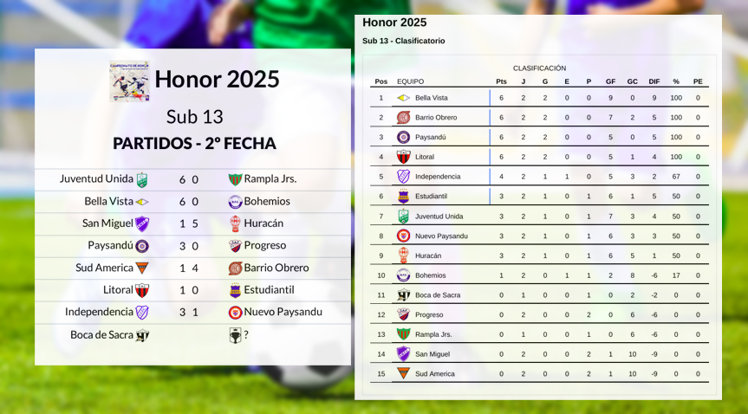The height and width of the screenshot is (414, 748).
Task: Click the Honor 2025 championship logo thumbnail
Action: coord(129,81)
